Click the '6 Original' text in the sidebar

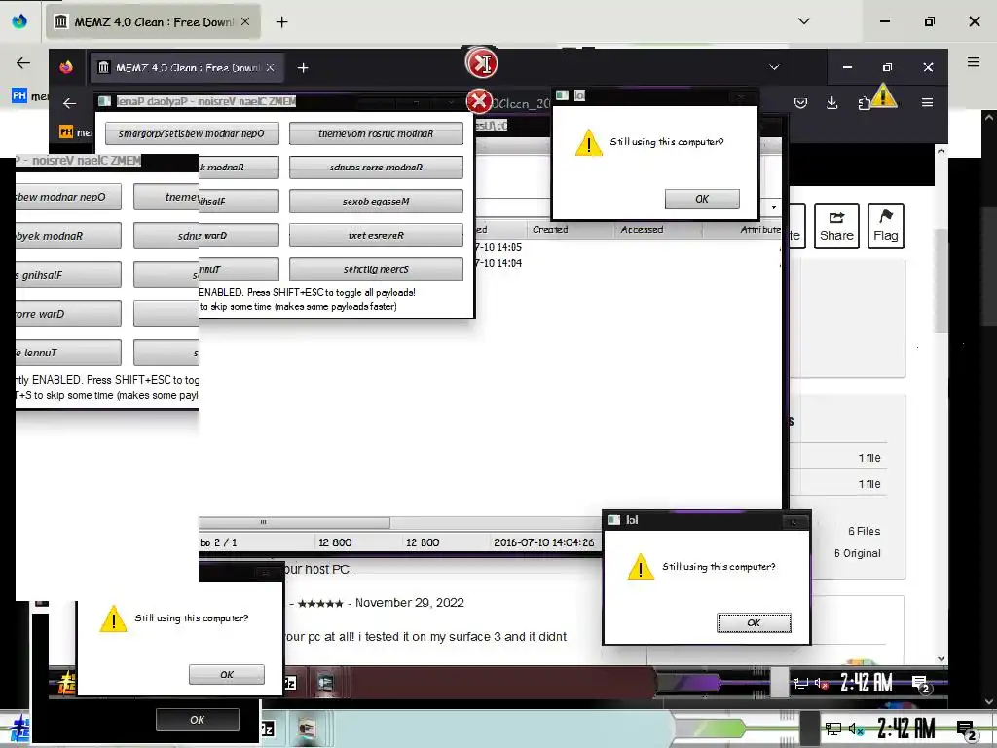click(x=858, y=553)
